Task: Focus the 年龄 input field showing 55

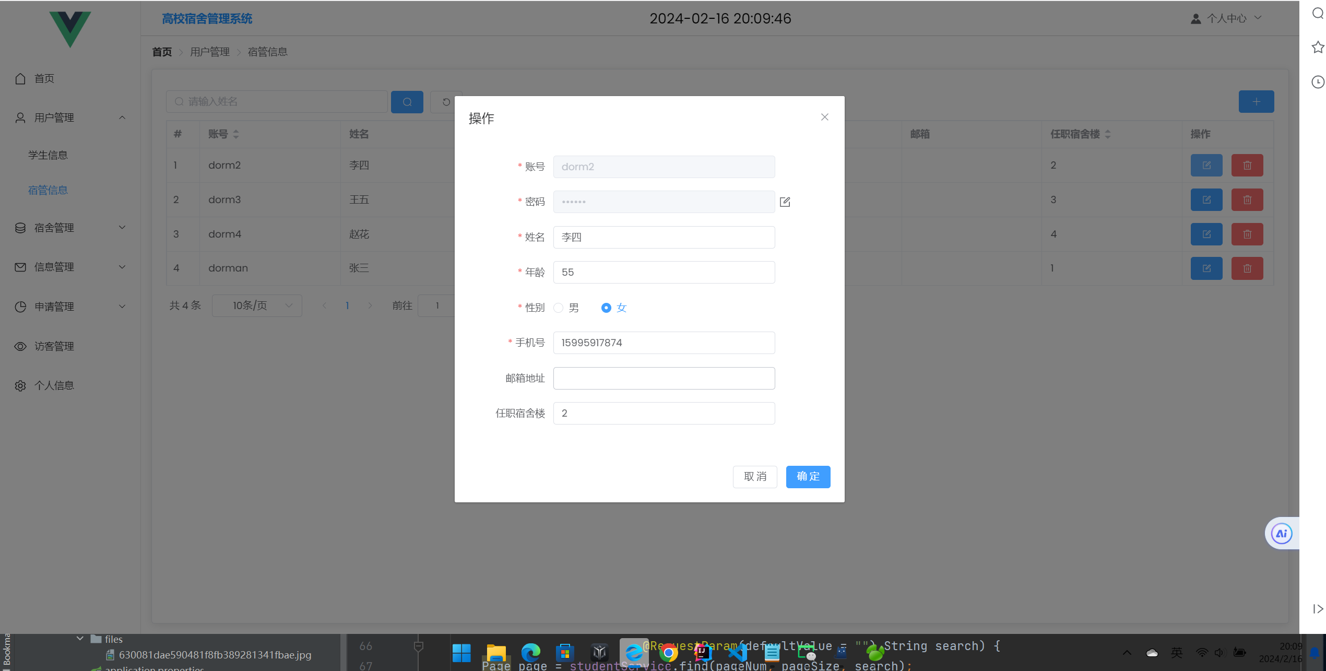Action: [664, 272]
